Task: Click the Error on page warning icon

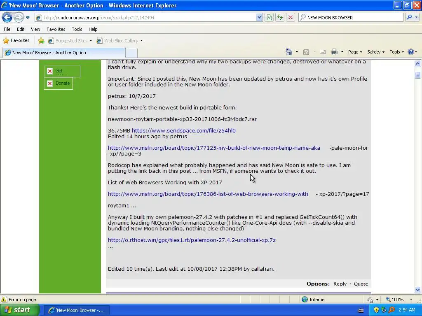Action: pos(4,300)
